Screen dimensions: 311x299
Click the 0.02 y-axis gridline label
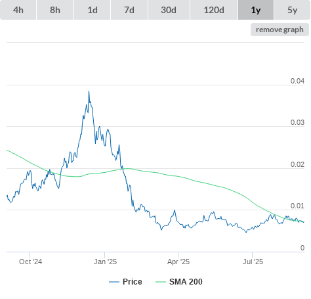[x=297, y=164]
